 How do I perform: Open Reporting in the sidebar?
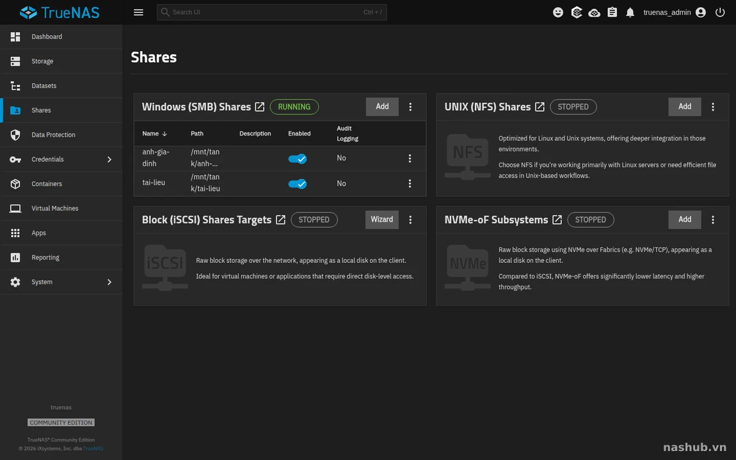[61, 257]
